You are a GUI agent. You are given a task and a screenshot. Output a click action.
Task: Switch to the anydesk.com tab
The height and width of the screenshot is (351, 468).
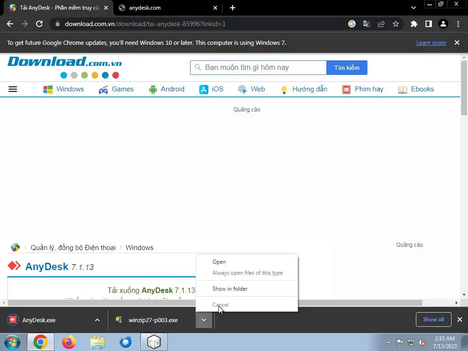(x=168, y=8)
